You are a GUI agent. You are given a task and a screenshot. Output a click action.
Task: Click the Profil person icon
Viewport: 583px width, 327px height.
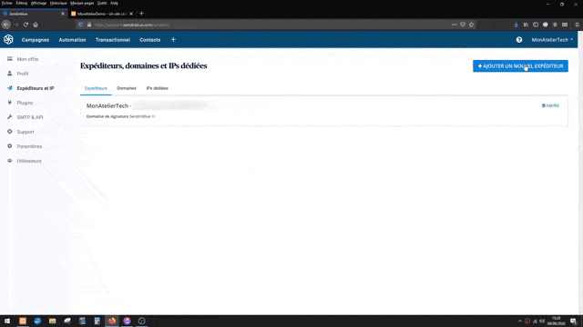(x=10, y=73)
